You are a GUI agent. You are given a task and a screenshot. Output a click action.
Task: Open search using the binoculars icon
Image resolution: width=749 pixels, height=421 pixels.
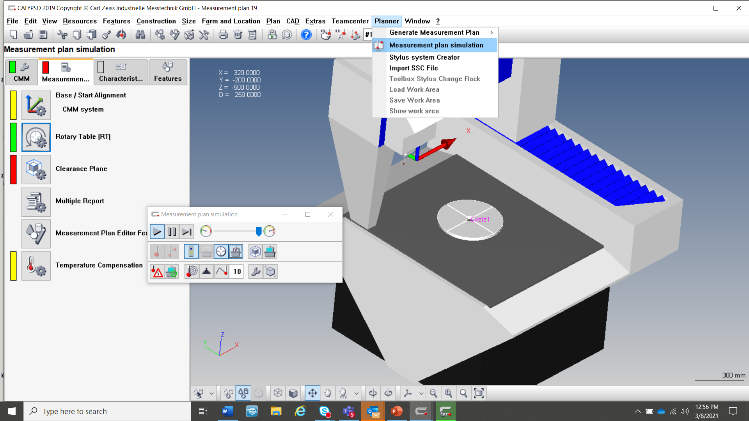(x=140, y=35)
